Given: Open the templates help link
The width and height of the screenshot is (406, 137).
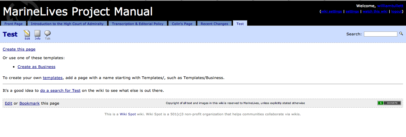Looking at the screenshot, I should coord(53,78).
